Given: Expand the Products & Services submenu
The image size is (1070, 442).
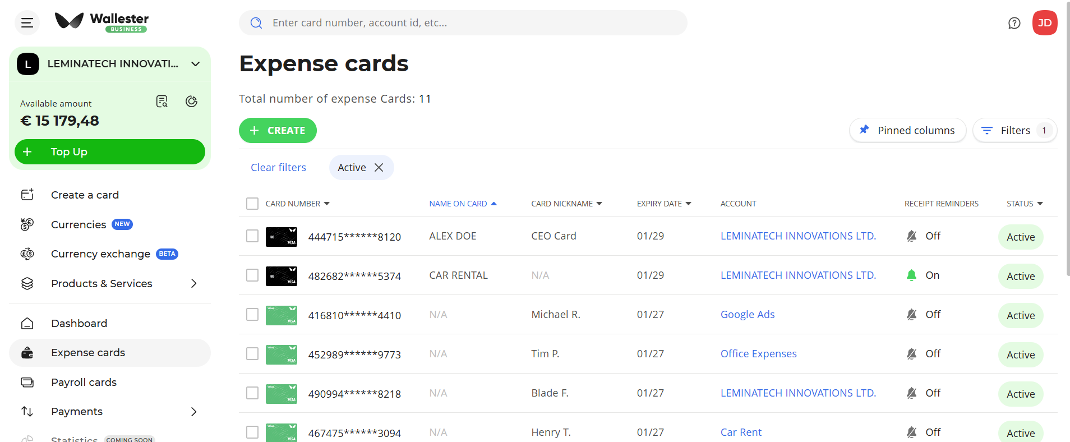Looking at the screenshot, I should tap(193, 284).
